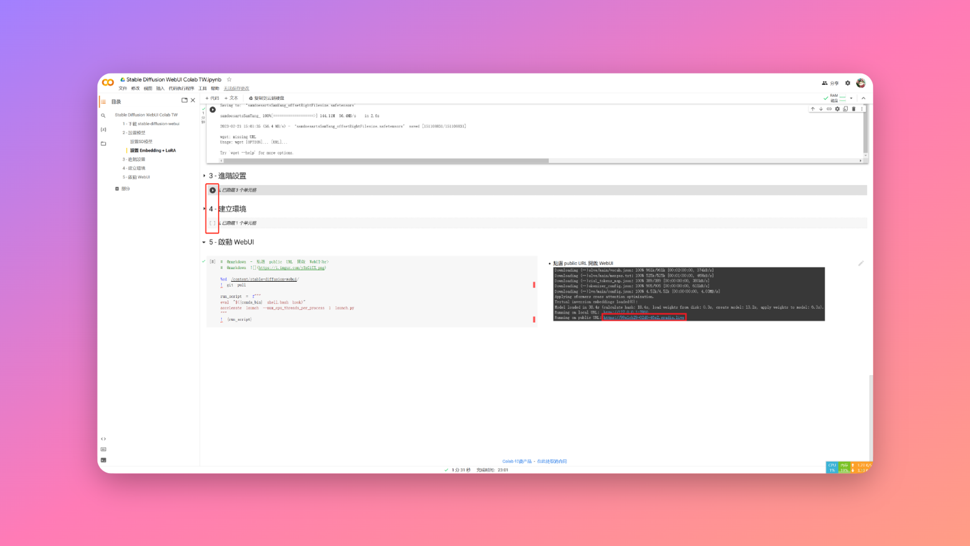The height and width of the screenshot is (546, 970).
Task: Star the Stable Diffusion WebUI notebook
Action: pyautogui.click(x=229, y=80)
